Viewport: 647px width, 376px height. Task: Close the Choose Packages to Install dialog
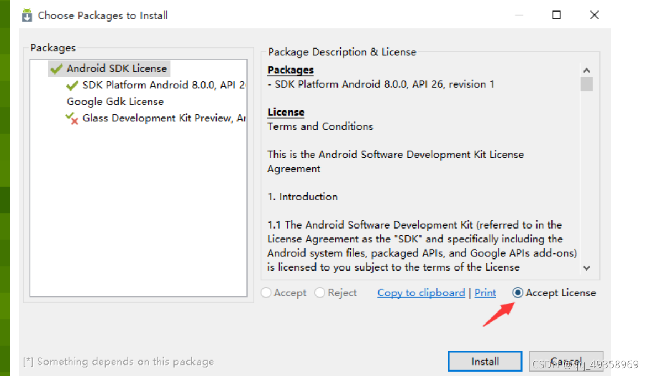(595, 15)
